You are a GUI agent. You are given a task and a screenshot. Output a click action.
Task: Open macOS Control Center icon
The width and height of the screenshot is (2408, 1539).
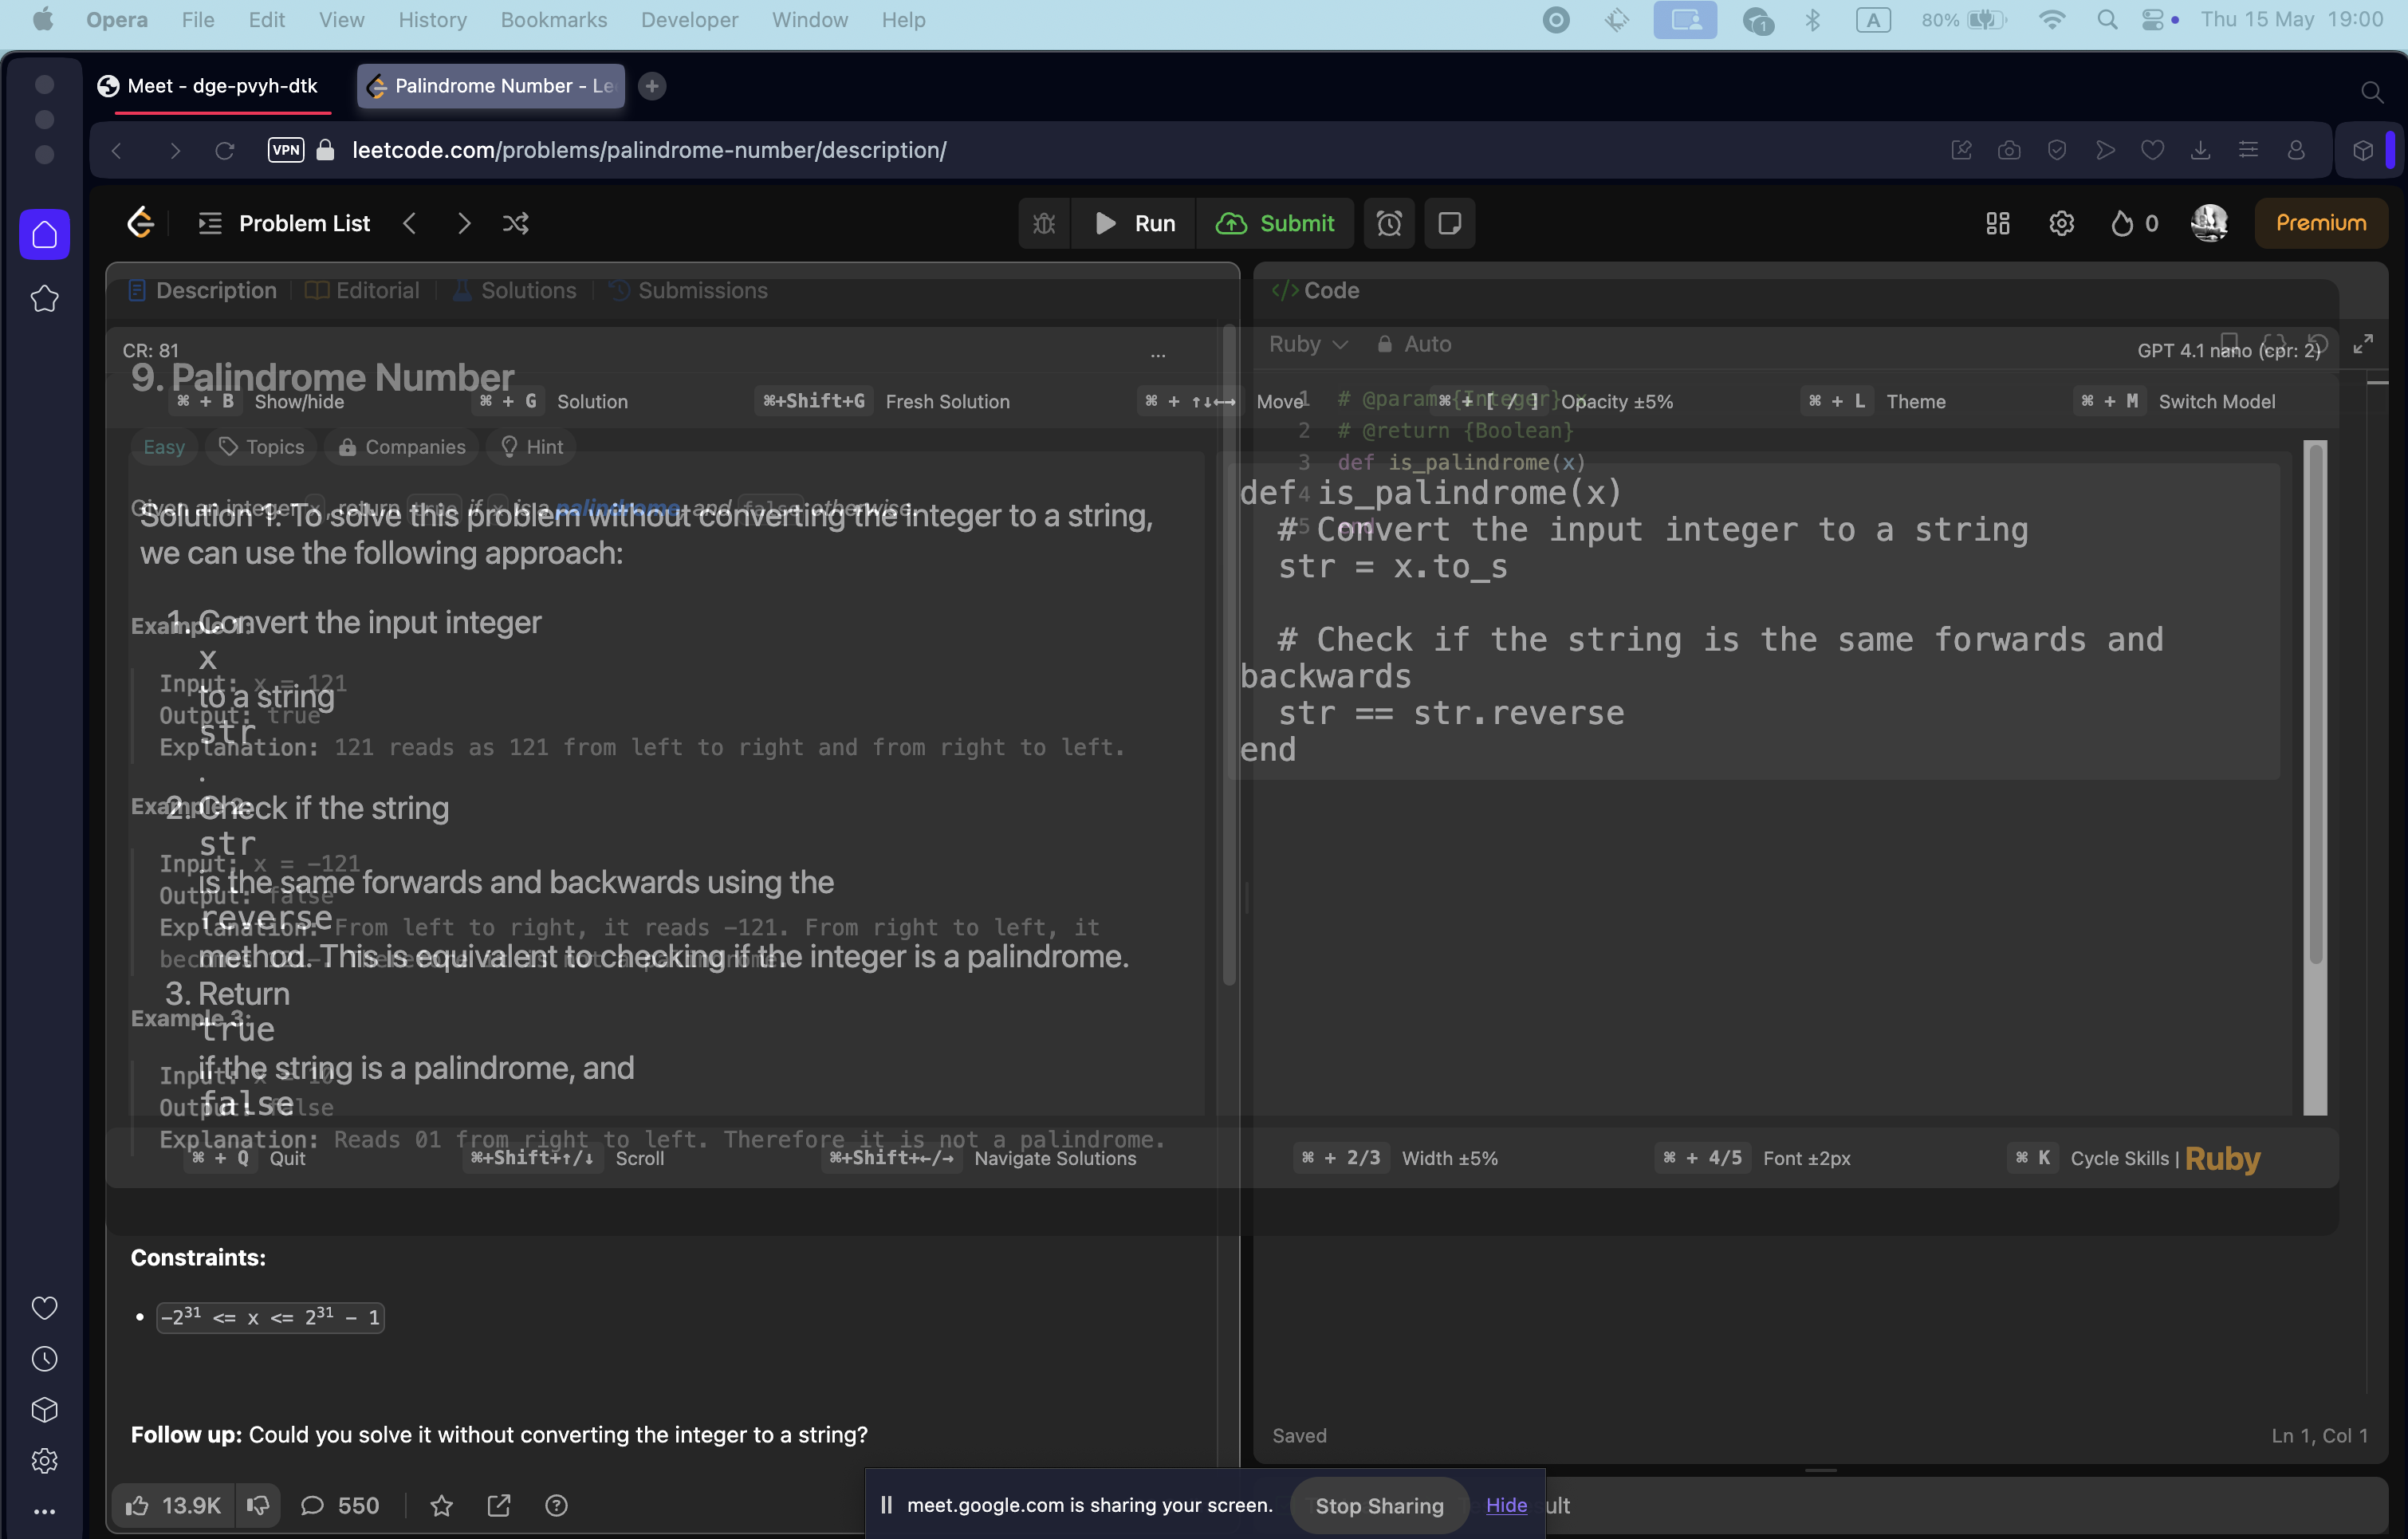[x=2154, y=20]
